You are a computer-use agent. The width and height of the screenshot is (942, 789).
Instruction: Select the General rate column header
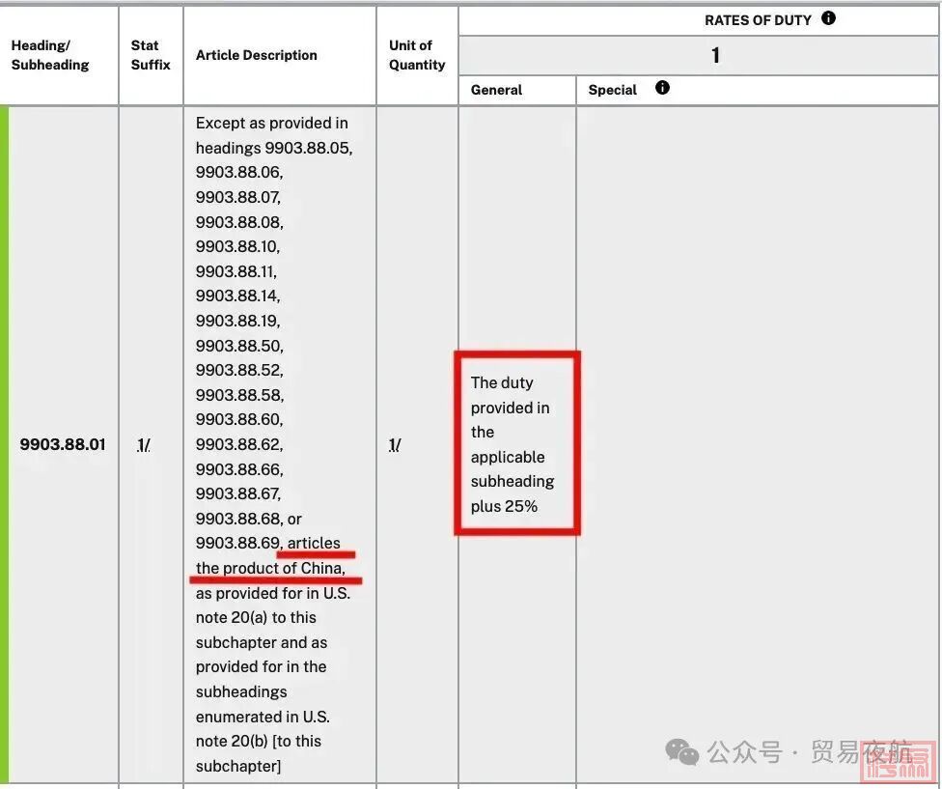coord(496,90)
